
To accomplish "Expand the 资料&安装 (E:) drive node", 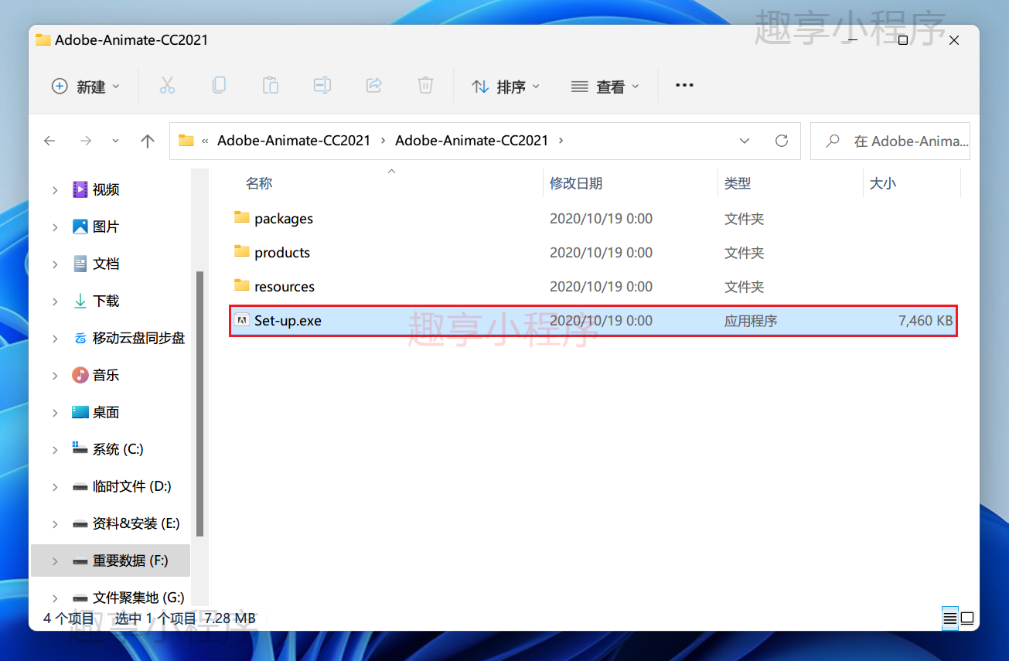I will tap(55, 523).
